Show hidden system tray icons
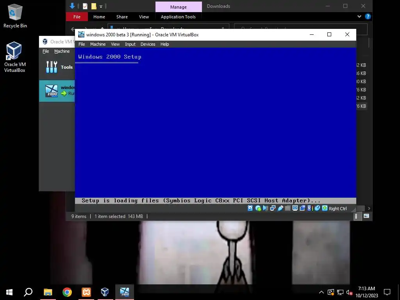The height and width of the screenshot is (300, 400). pos(321,292)
